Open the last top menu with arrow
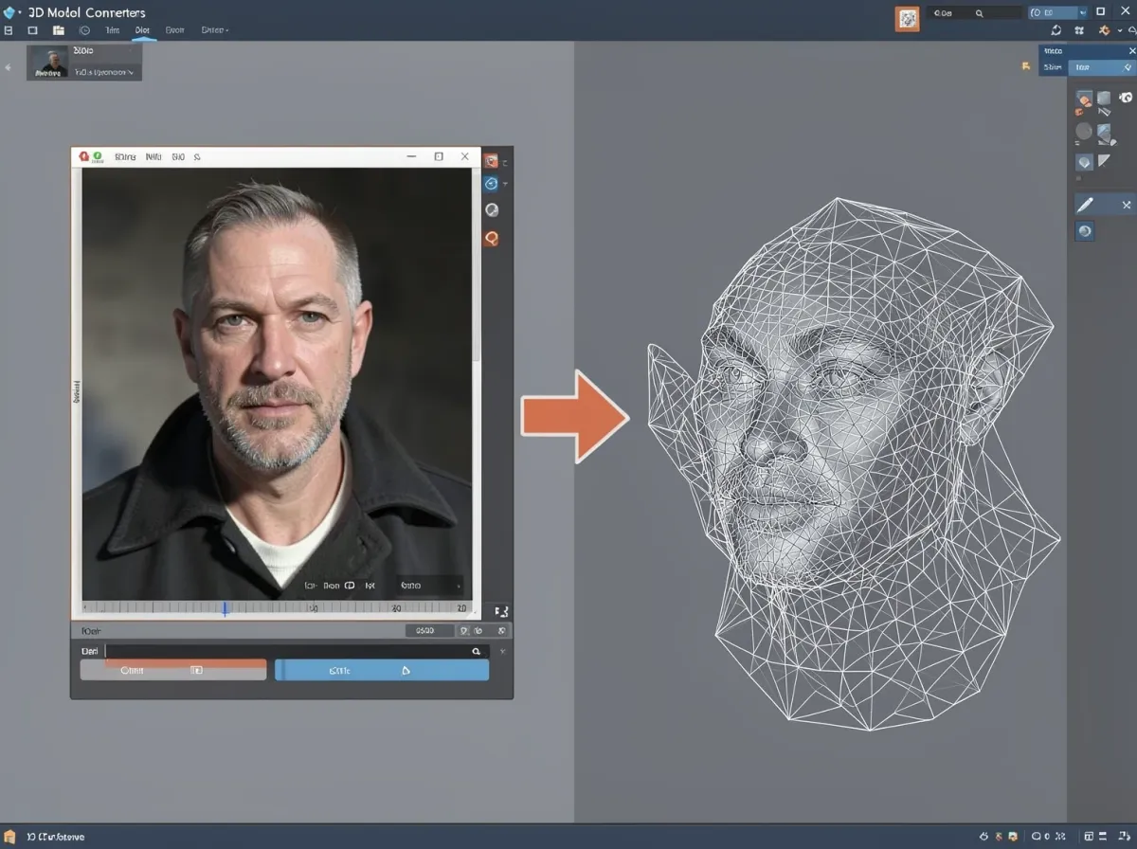The image size is (1137, 849). pos(215,30)
